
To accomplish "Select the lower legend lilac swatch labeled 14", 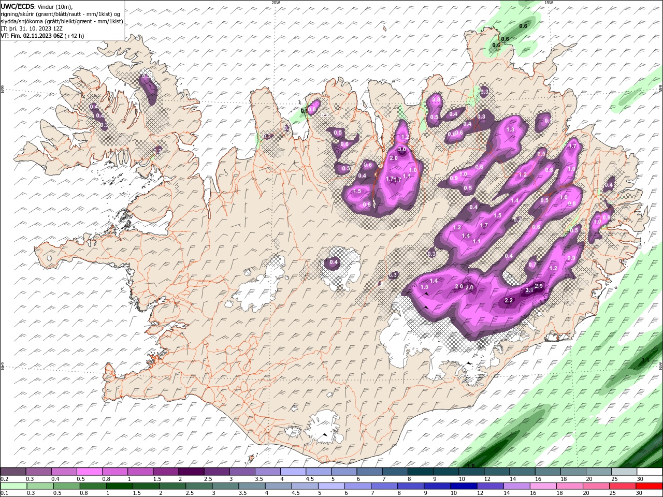I will [x=517, y=486].
